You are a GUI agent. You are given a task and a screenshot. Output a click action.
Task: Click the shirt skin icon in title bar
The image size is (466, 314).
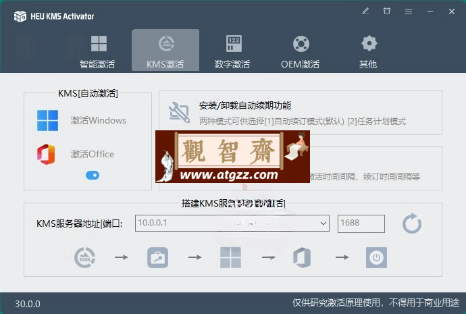click(x=387, y=11)
